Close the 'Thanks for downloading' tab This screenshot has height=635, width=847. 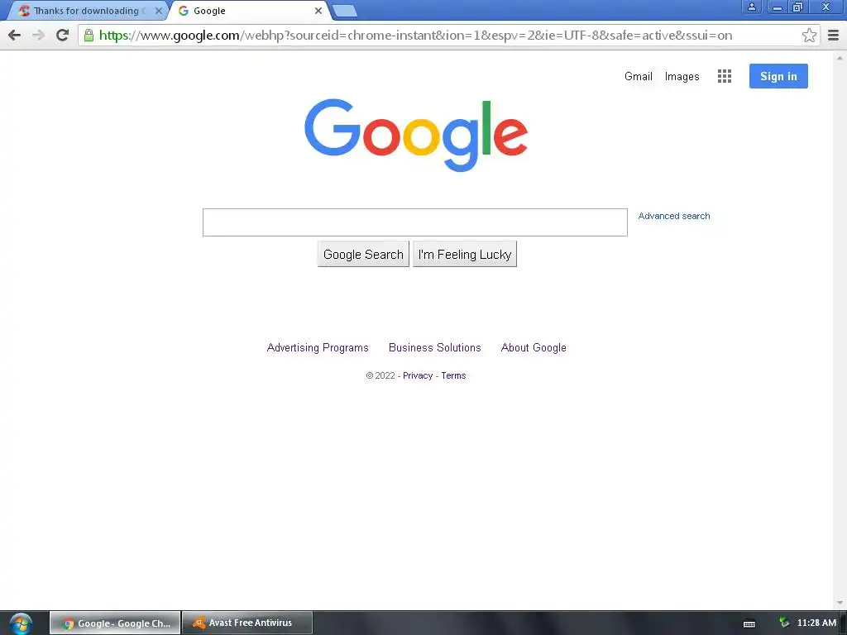pyautogui.click(x=158, y=11)
